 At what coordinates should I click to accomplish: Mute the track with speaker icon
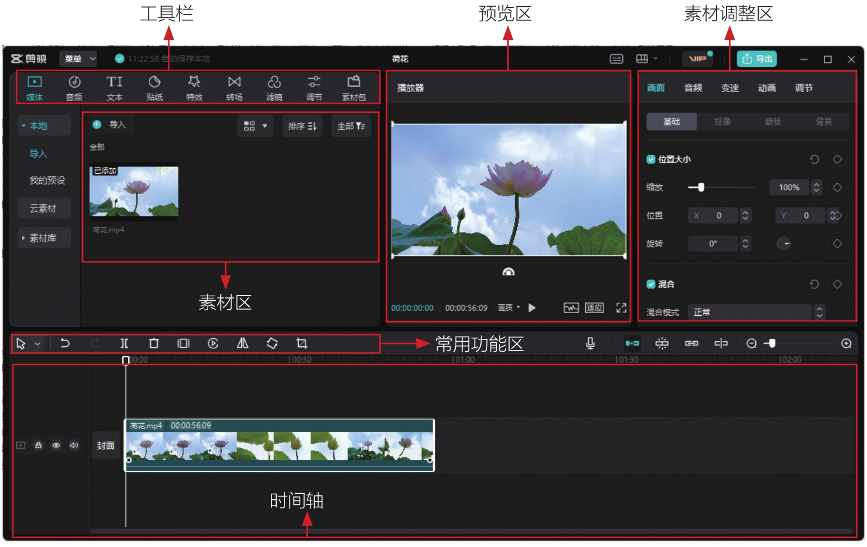coord(74,445)
